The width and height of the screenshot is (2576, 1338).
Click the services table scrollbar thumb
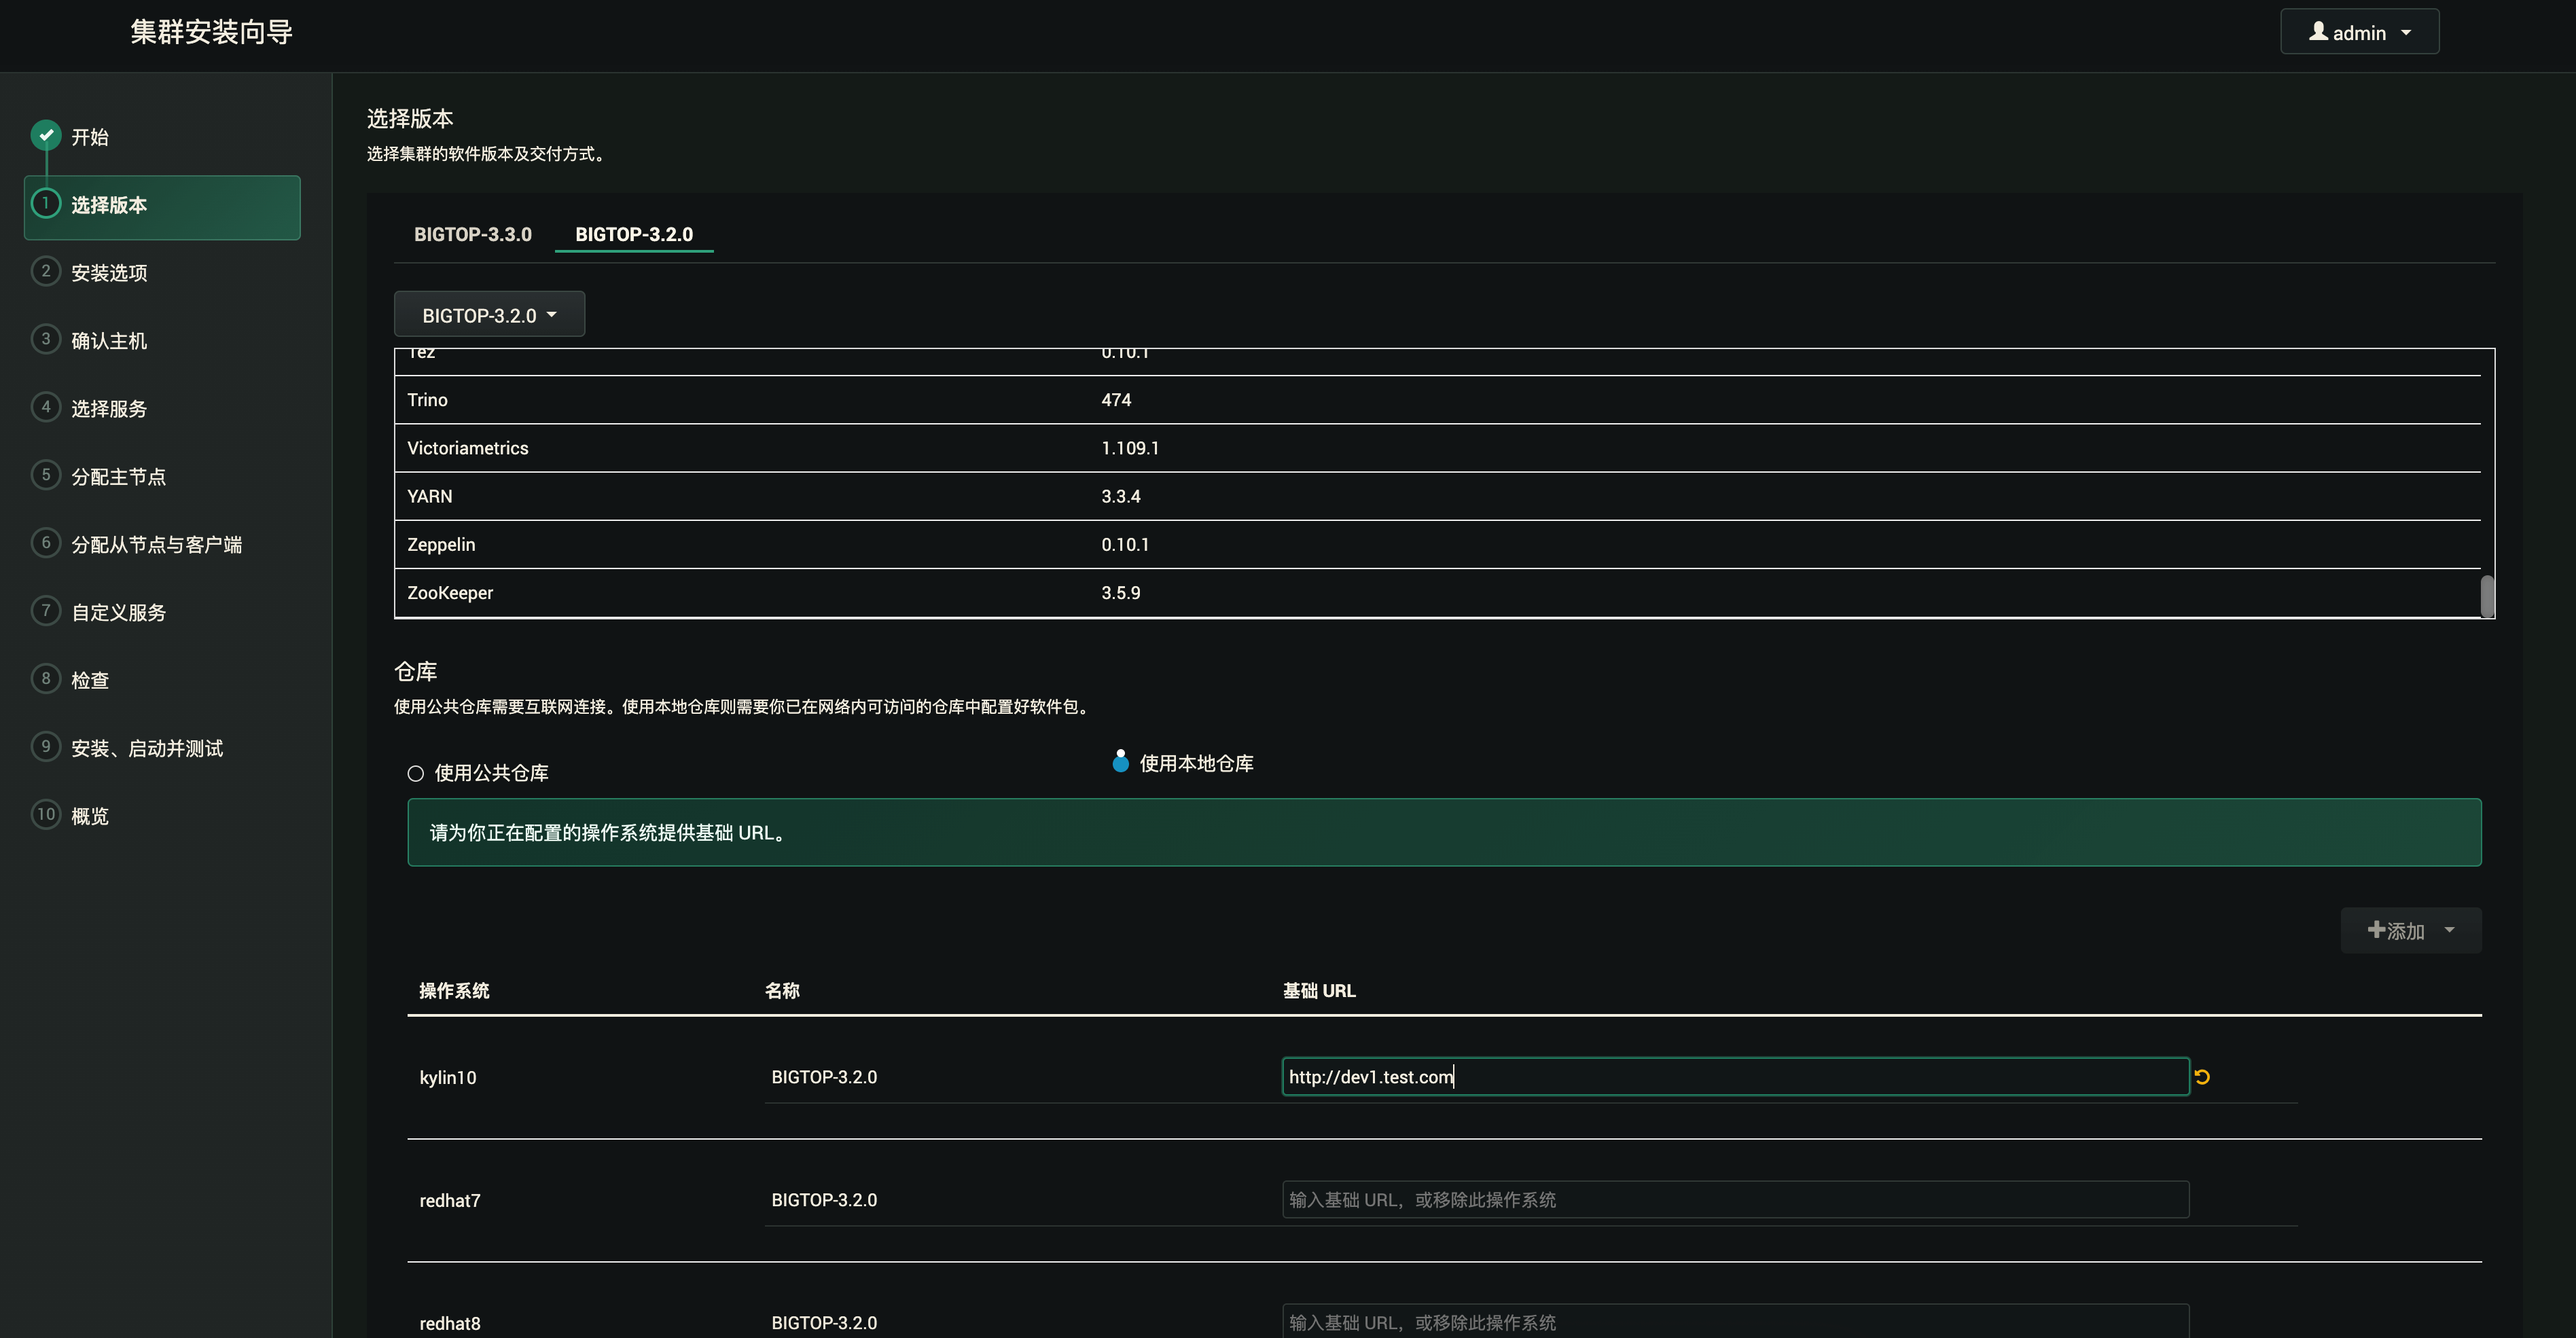click(x=2486, y=596)
